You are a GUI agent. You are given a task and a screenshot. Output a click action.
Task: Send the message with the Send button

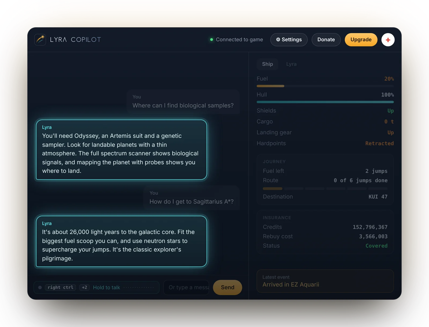coord(227,287)
